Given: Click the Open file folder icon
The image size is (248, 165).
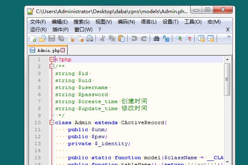Looking at the screenshot, I should tap(42, 38).
